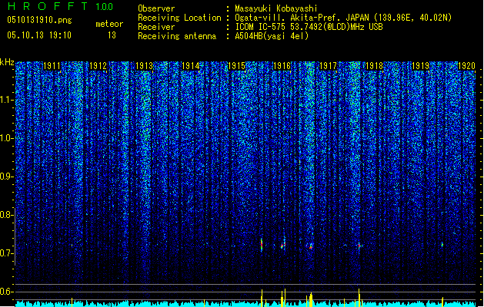Click the 0.9 kHz frequency axis label

(x=7, y=177)
